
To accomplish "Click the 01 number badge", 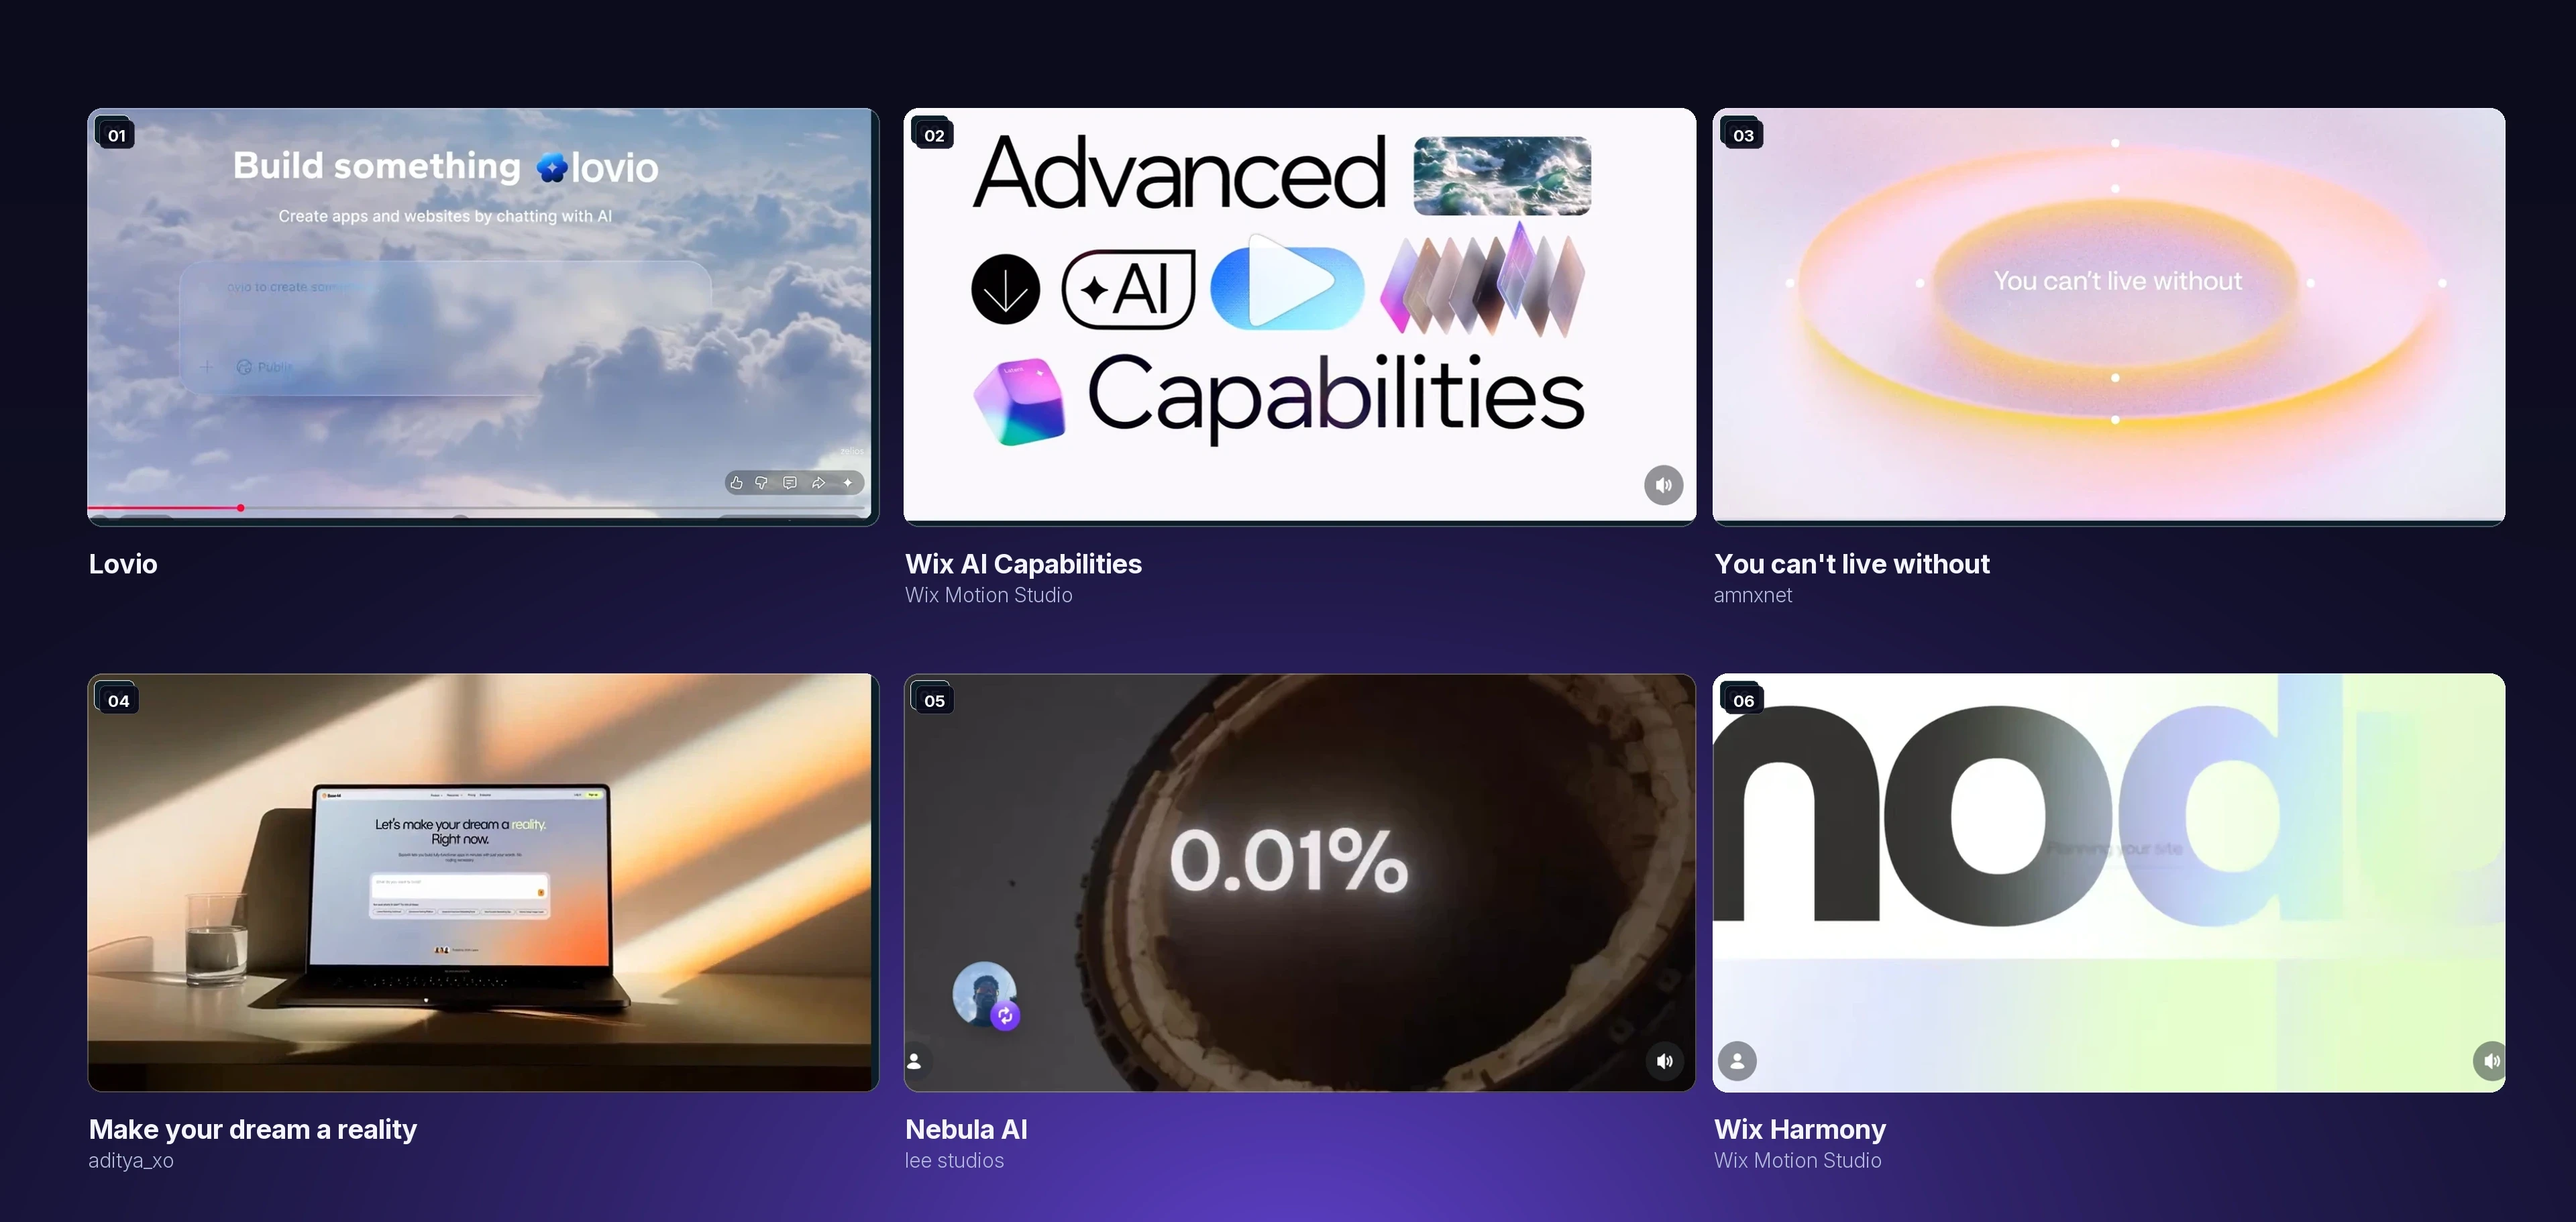I will point(116,135).
